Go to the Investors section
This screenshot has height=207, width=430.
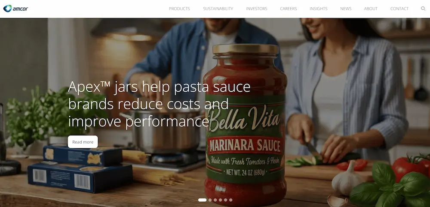(256, 9)
